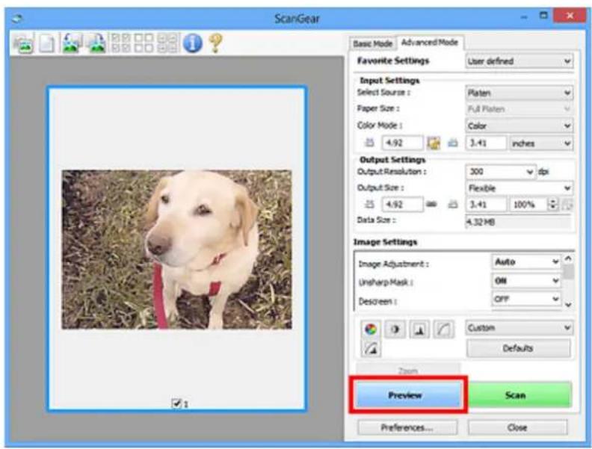
Task: Click the 100% scale field
Action: [528, 205]
